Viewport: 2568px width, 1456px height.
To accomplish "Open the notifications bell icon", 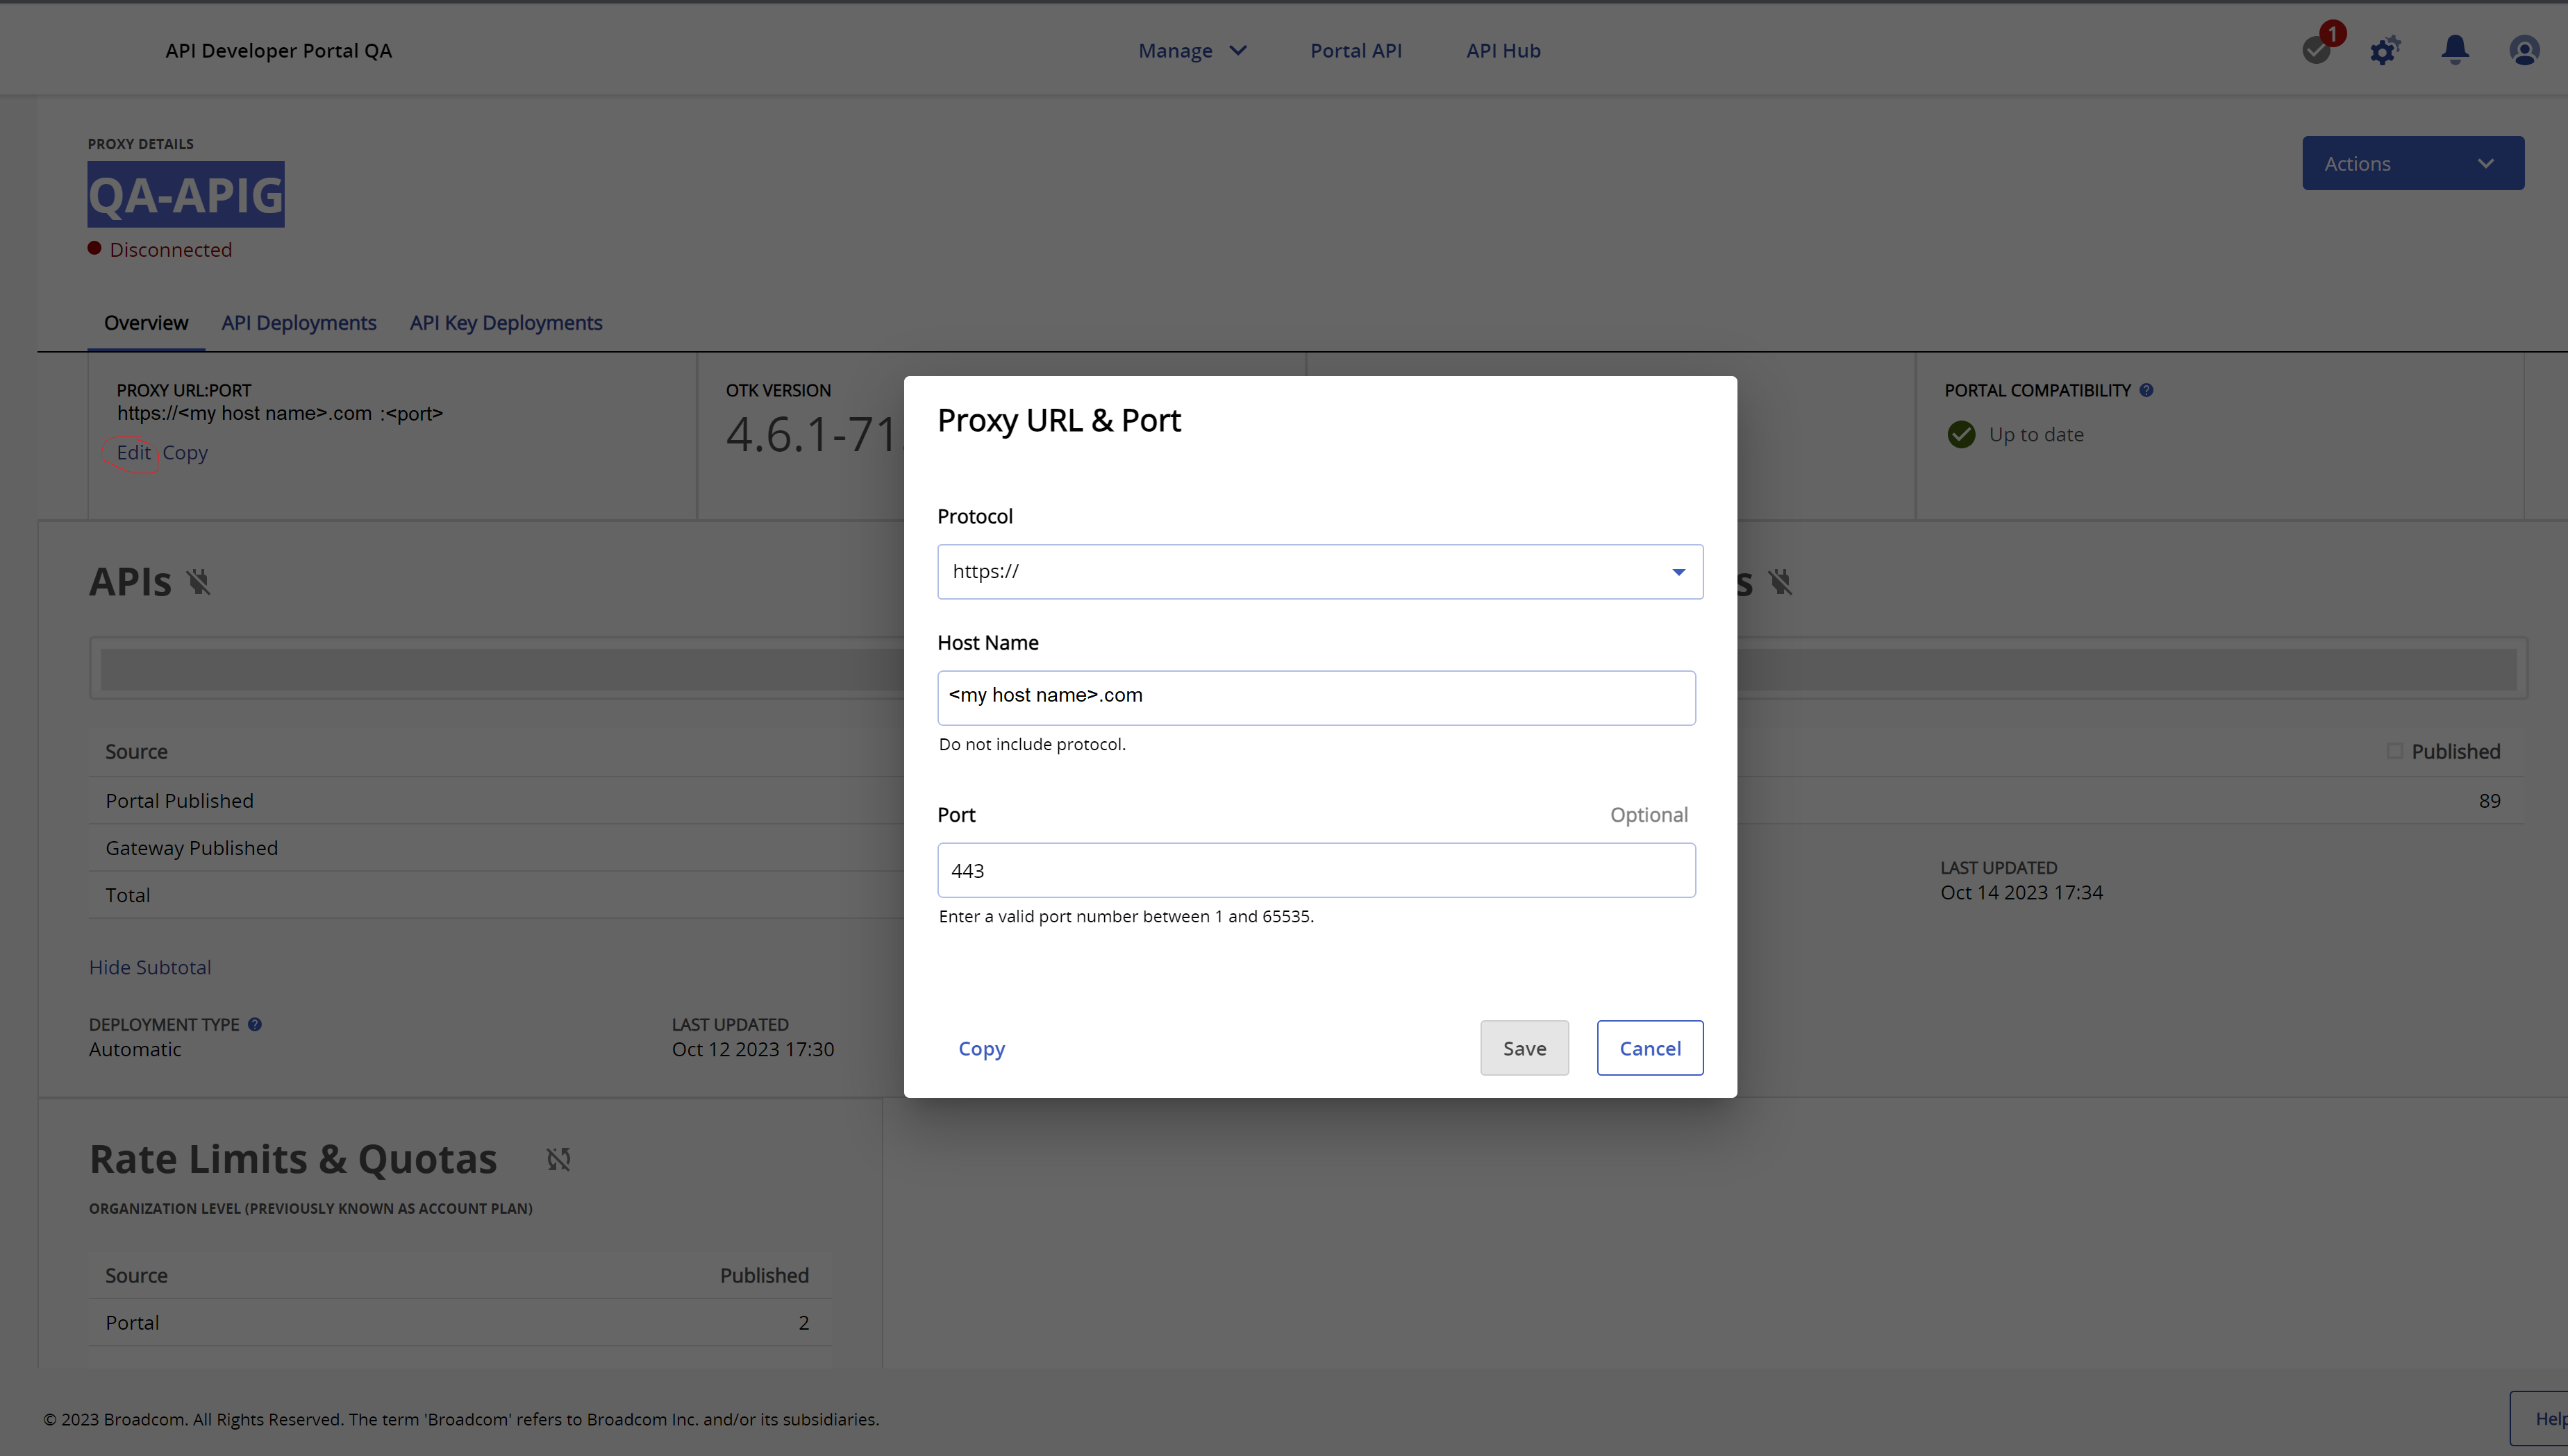I will [2455, 50].
